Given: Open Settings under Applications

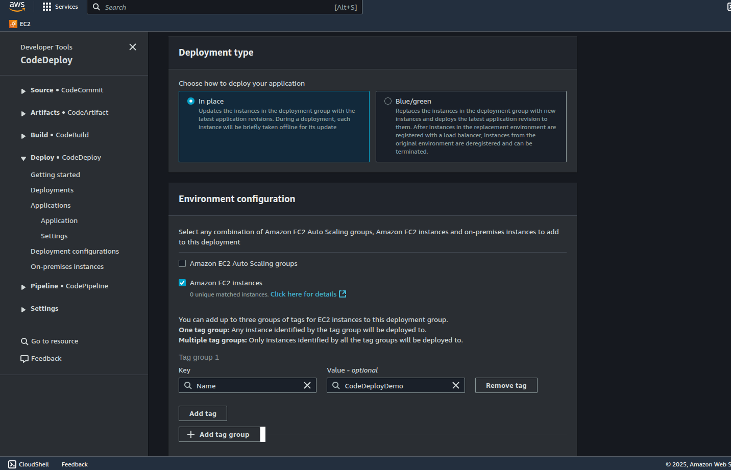Looking at the screenshot, I should (x=54, y=236).
